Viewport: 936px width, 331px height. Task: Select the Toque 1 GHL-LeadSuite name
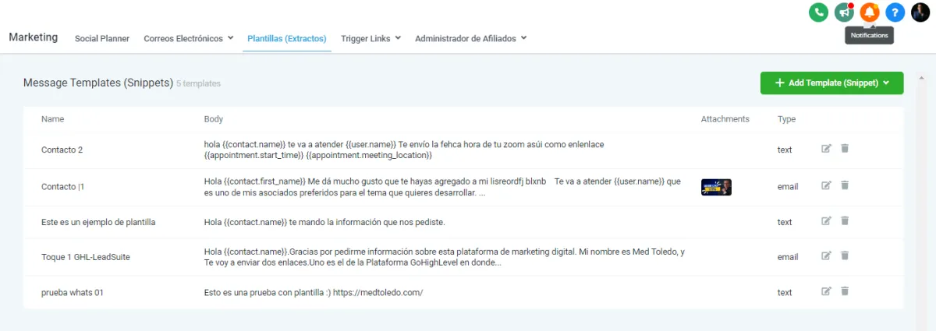(86, 257)
